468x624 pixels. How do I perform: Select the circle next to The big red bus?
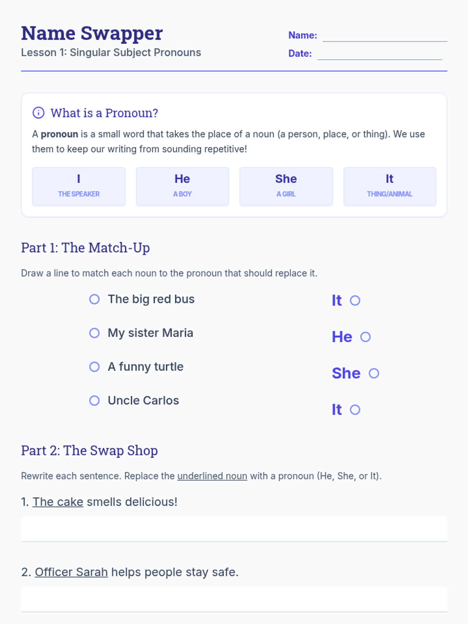pos(94,299)
